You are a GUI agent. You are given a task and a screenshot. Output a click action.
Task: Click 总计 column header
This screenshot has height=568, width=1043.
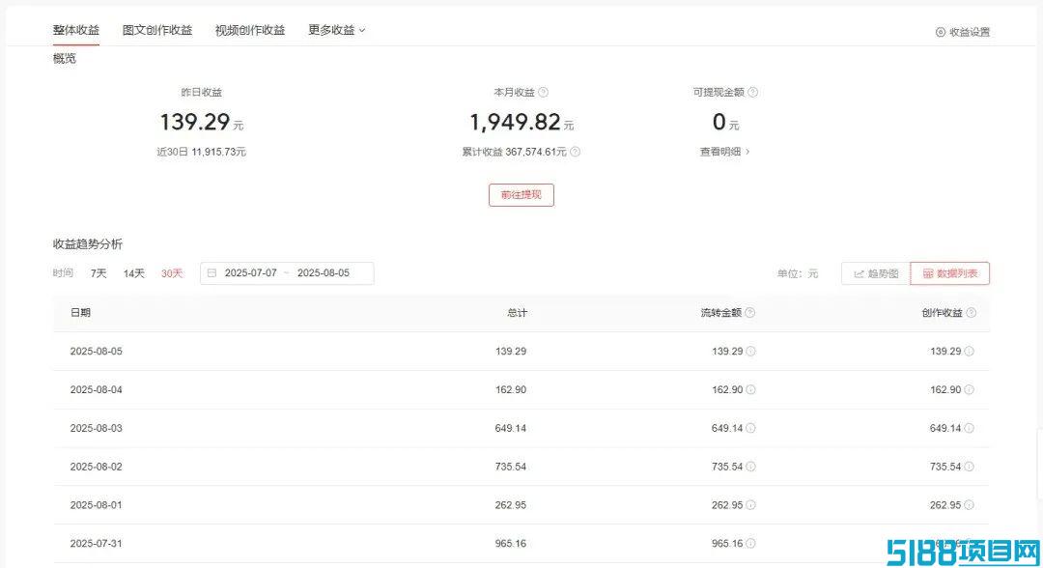pos(517,313)
